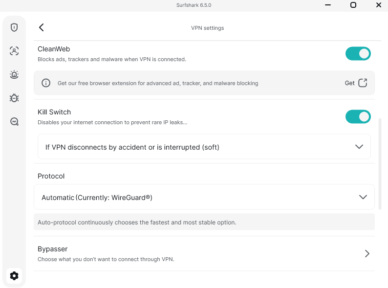This screenshot has height=288, width=388.
Task: Minimize the Surfshark window
Action: 328,5
